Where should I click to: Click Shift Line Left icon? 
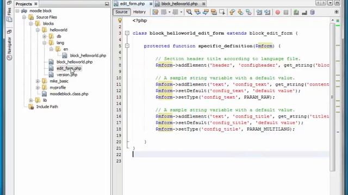point(259,12)
